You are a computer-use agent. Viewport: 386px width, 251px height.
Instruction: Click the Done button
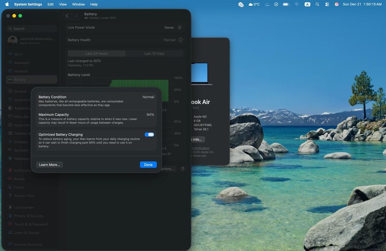148,165
